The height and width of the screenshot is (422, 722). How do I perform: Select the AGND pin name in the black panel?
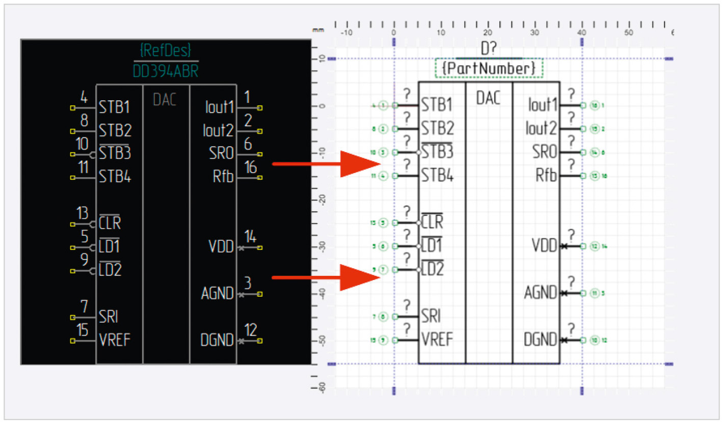point(218,294)
